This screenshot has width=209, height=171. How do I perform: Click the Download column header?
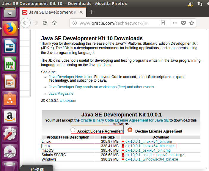(x=161, y=137)
